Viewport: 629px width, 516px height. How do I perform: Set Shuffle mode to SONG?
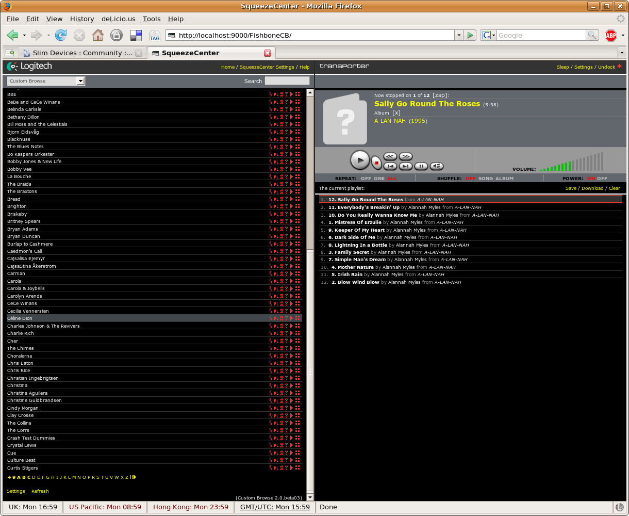(x=486, y=179)
